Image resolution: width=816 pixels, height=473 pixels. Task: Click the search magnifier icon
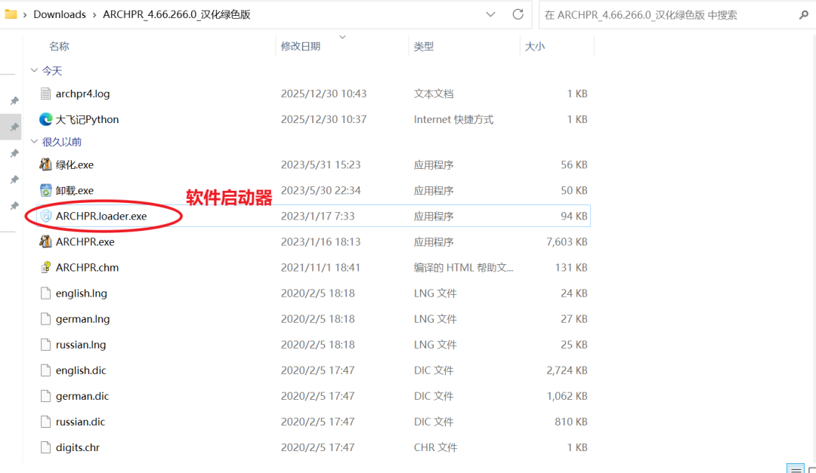803,15
